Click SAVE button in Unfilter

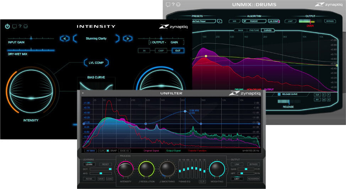click(x=101, y=179)
